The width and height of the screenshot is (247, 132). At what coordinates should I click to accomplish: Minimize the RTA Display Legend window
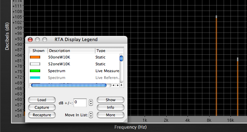(37, 40)
